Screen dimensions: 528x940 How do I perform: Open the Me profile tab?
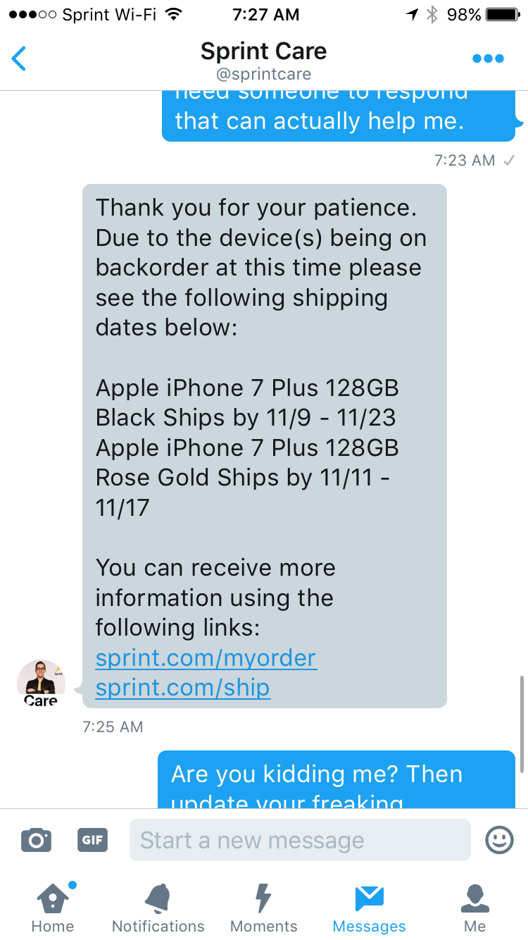(475, 908)
